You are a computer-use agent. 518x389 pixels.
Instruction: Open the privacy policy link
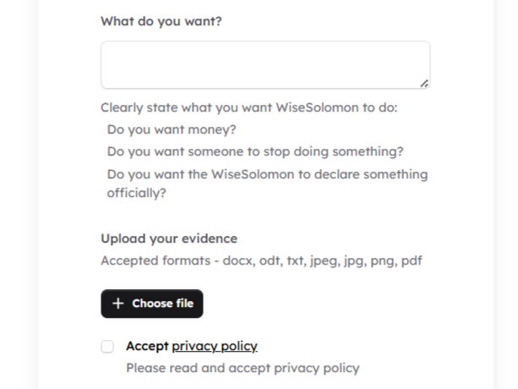pyautogui.click(x=215, y=346)
